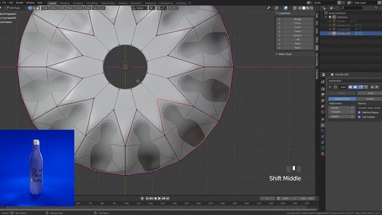Open the World properties tab icon

click(x=322, y=112)
